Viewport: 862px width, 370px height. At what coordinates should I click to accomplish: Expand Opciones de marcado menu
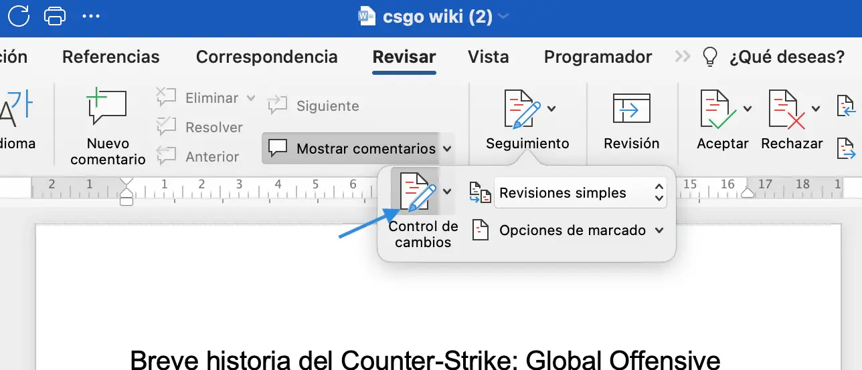659,230
